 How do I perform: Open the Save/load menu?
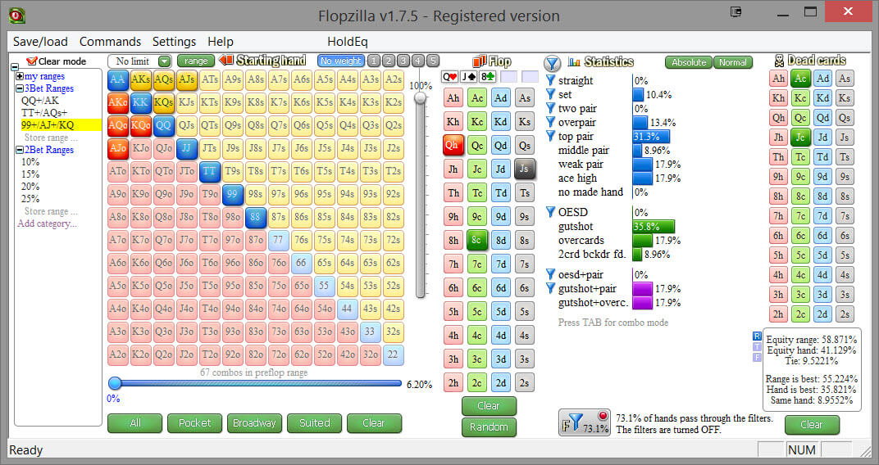pos(40,42)
